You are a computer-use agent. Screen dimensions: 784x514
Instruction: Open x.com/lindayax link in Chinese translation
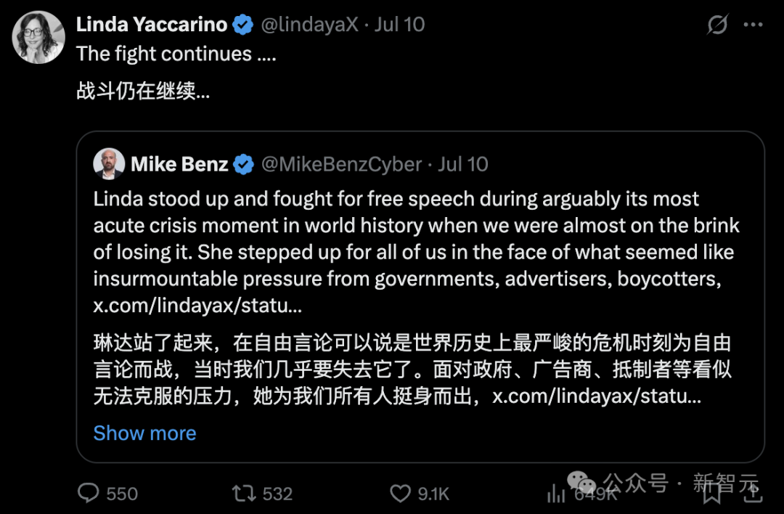[597, 396]
